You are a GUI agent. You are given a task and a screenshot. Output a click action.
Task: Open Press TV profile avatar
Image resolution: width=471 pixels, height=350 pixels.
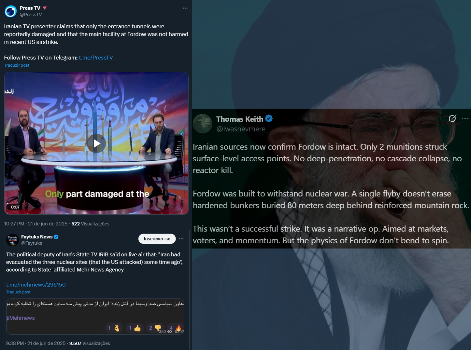(x=11, y=11)
